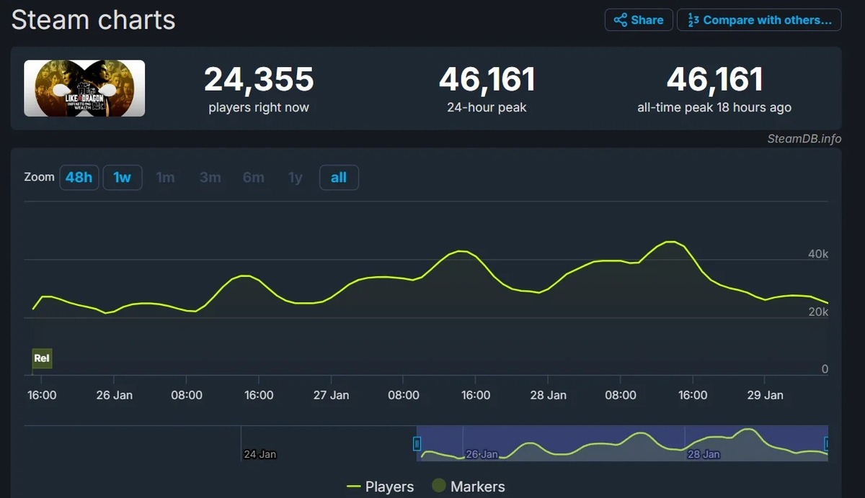Open Compare with others
The height and width of the screenshot is (498, 865).
[x=759, y=20]
